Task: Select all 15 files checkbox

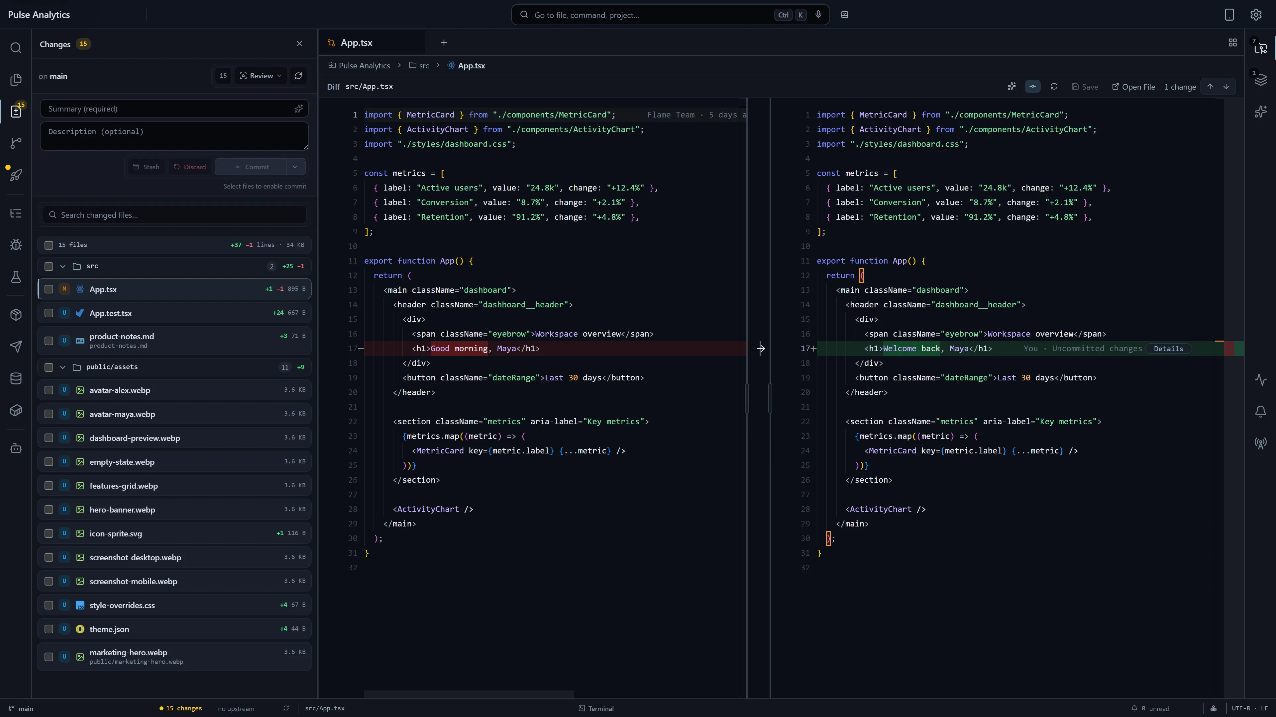Action: pos(49,245)
